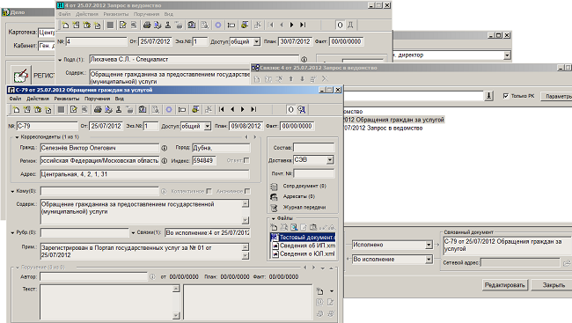Click info icon next to Регион field
Viewport: 572px width, 323px height.
(x=165, y=160)
